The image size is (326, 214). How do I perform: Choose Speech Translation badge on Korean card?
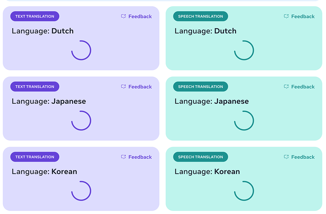[x=200, y=157]
